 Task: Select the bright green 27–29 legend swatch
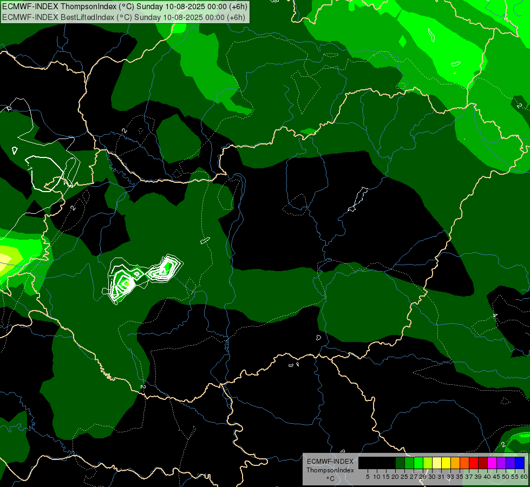418,463
